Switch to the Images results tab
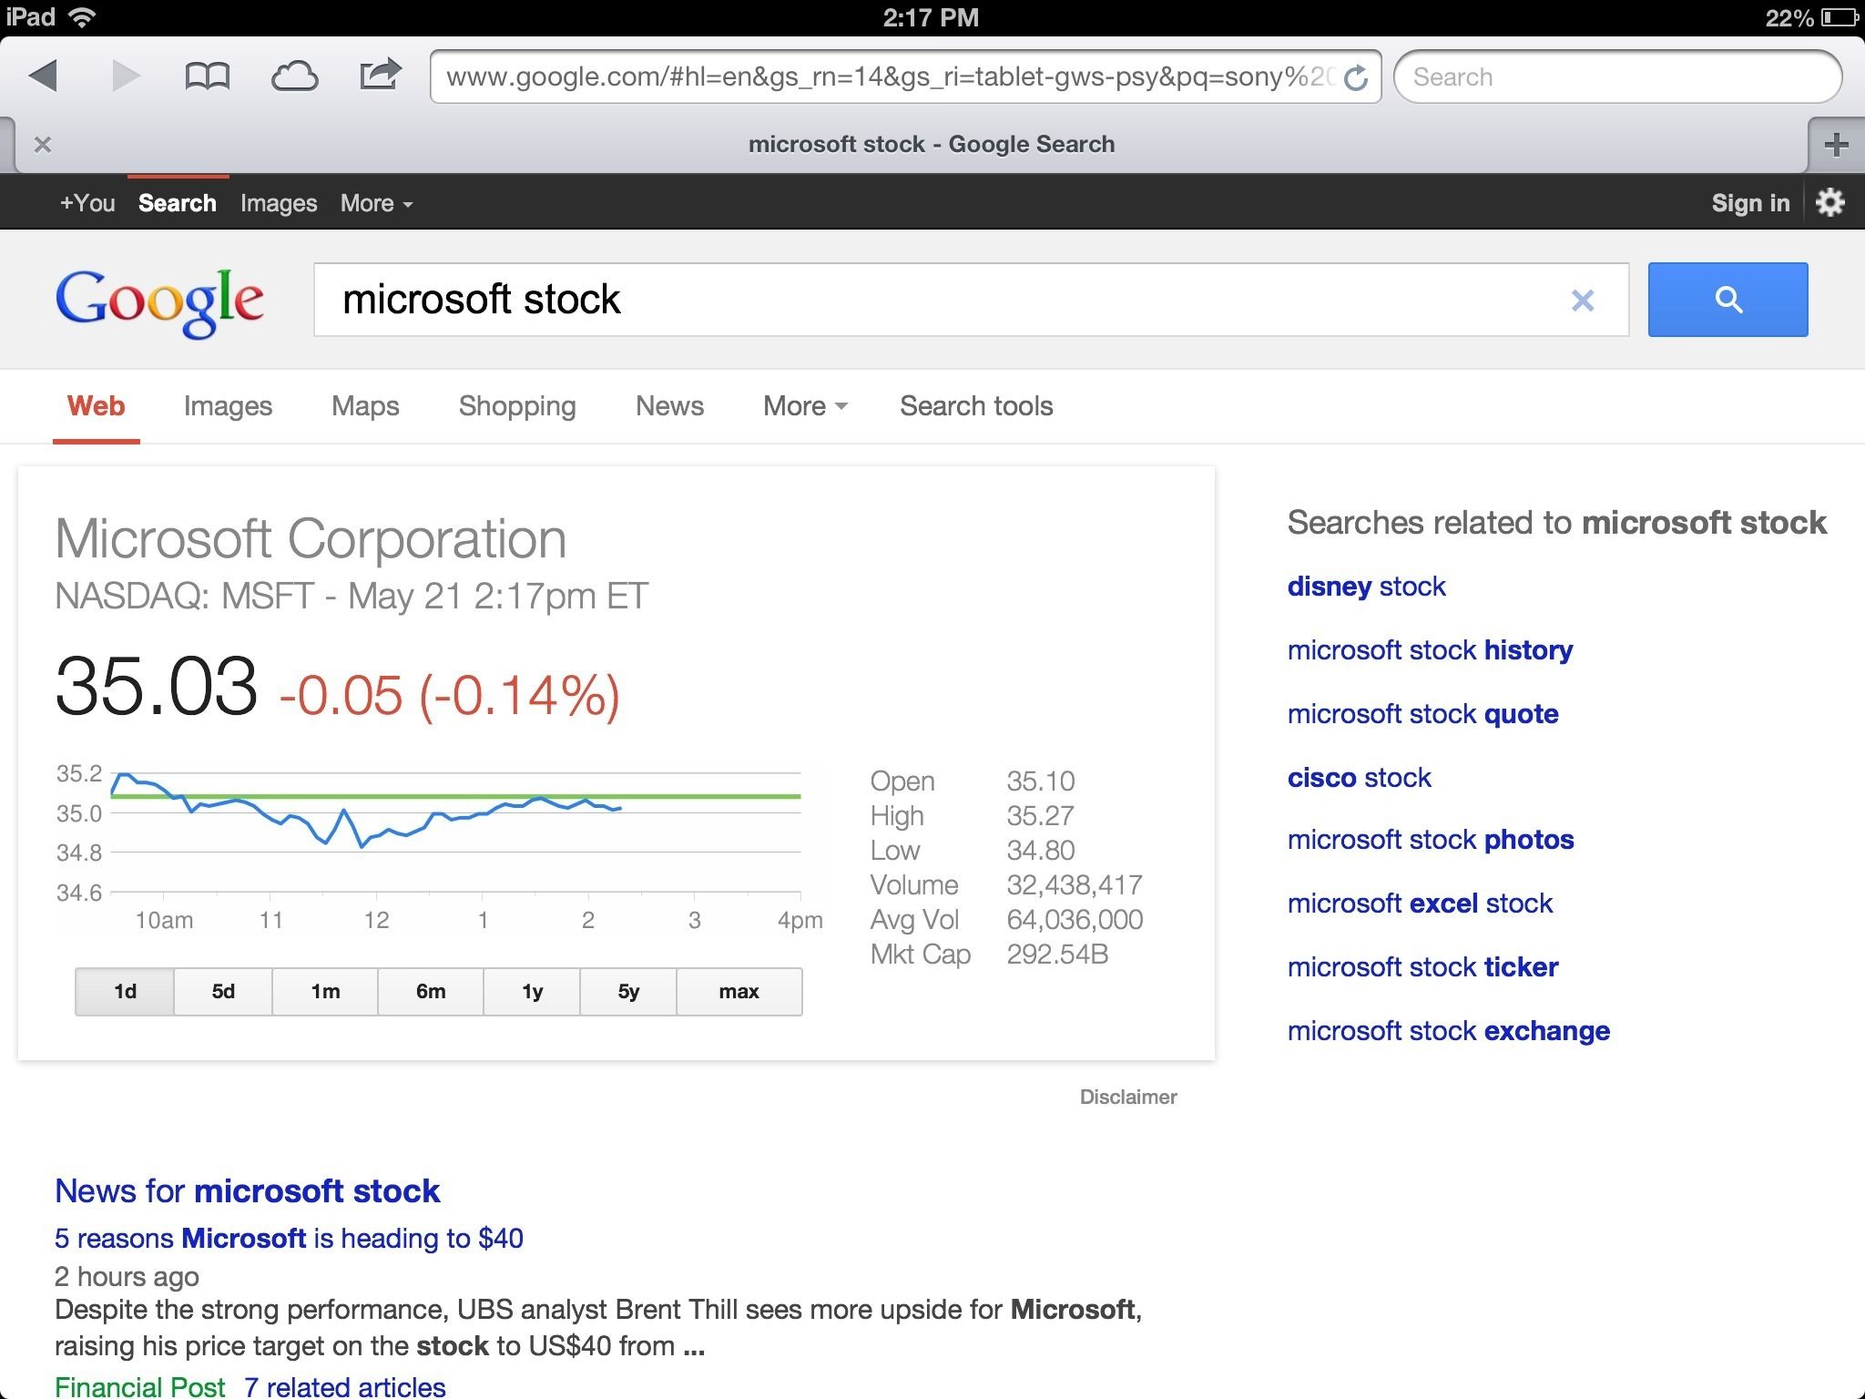Viewport: 1865px width, 1399px height. 228,406
